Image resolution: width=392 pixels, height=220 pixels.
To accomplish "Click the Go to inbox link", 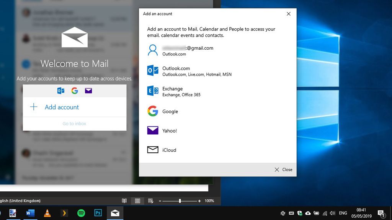I will coord(74,123).
